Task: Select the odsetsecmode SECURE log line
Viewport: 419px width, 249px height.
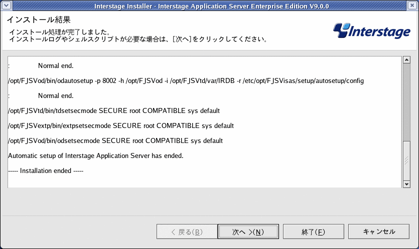Action: (x=115, y=140)
